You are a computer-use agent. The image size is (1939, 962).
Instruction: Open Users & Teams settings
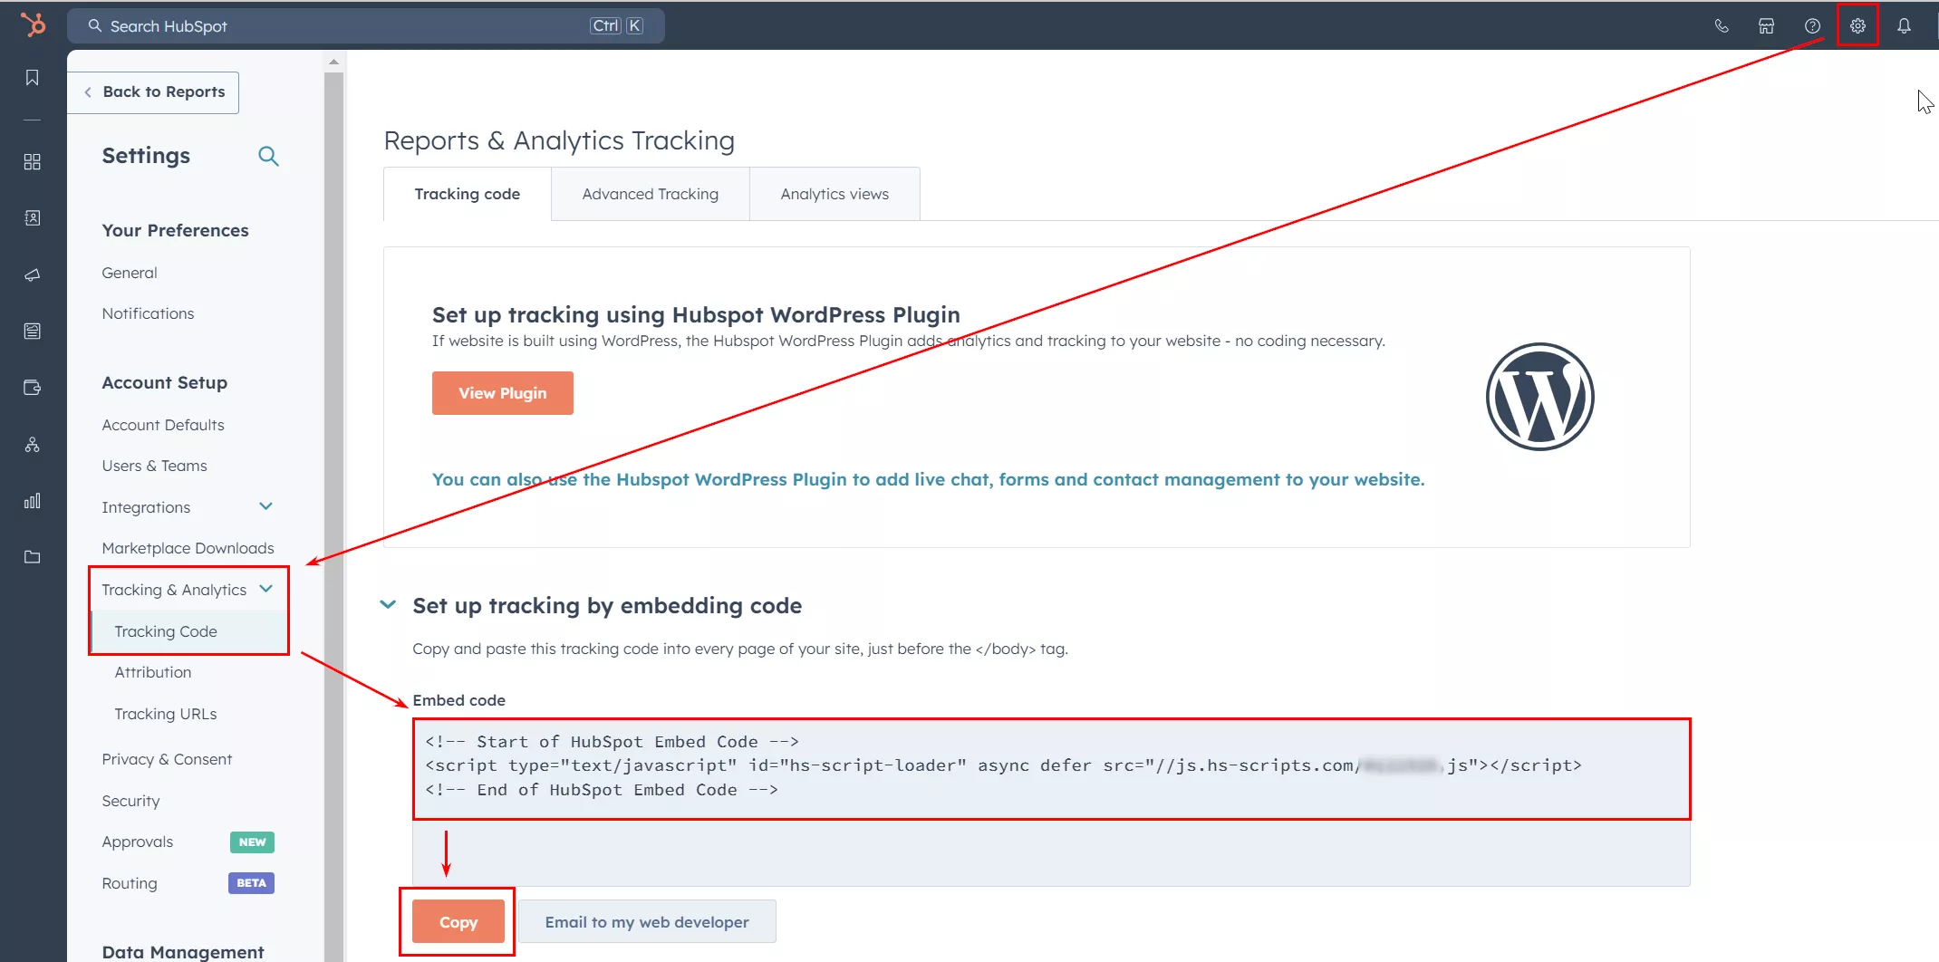154,466
